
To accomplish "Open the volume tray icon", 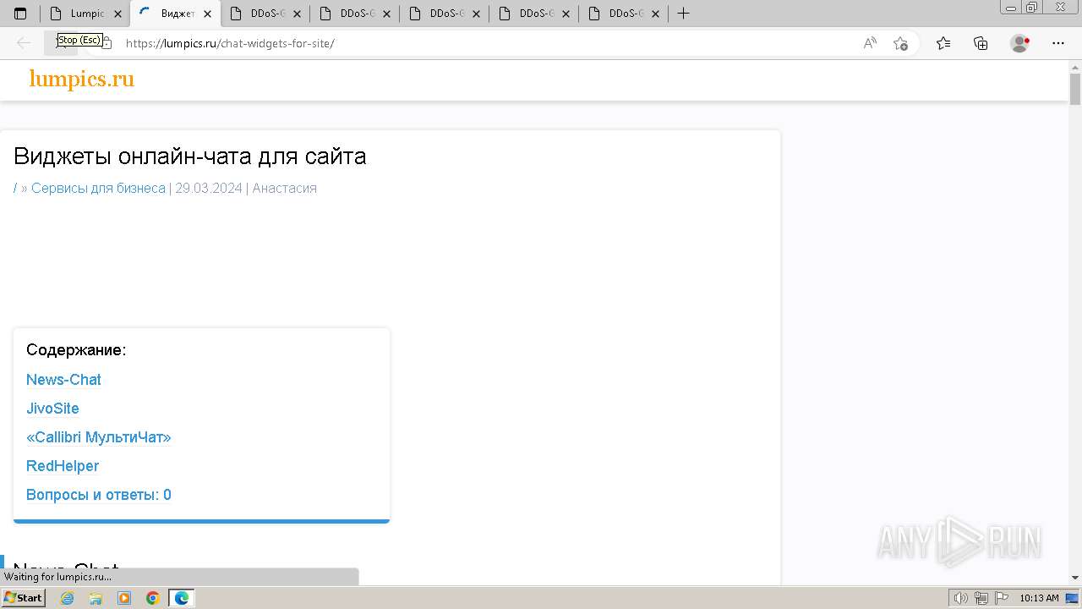I will pos(961,598).
